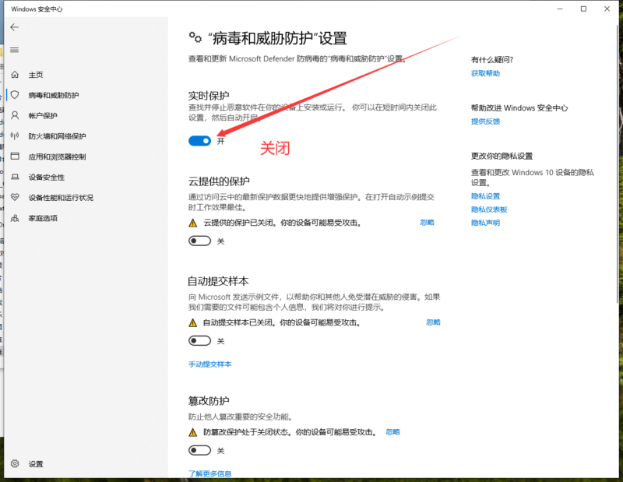This screenshot has width=623, height=482.
Task: Go back using the arrow at top left
Action: [15, 26]
